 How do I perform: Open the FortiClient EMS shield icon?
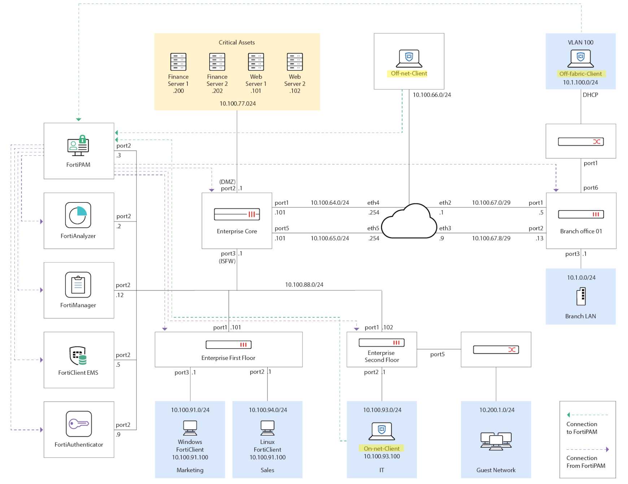78,356
